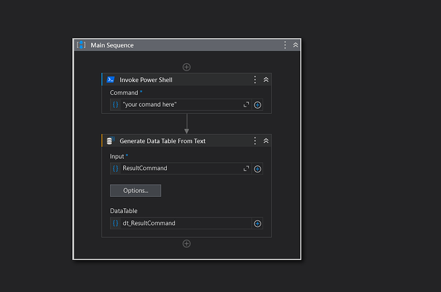Expand Command field editor
The image size is (441, 292).
[246, 105]
